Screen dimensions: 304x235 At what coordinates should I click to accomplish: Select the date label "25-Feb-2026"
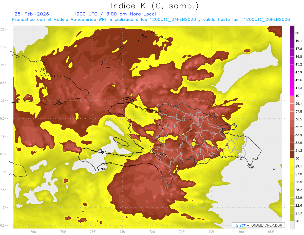coord(32,14)
